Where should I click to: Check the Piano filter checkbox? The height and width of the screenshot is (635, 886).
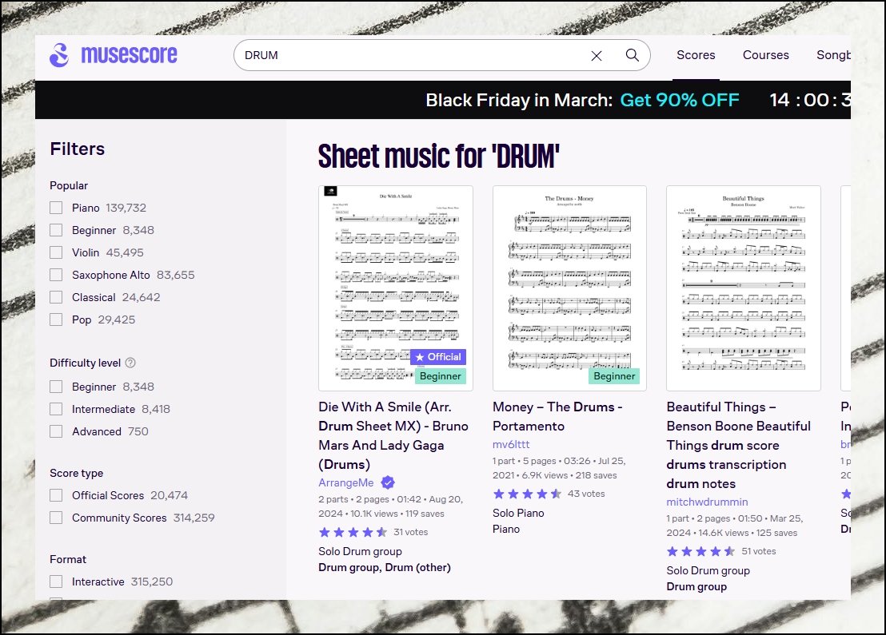(56, 208)
